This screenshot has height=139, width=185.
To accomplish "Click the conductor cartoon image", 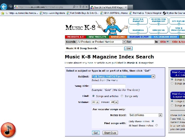I will pyautogui.click(x=112, y=26).
